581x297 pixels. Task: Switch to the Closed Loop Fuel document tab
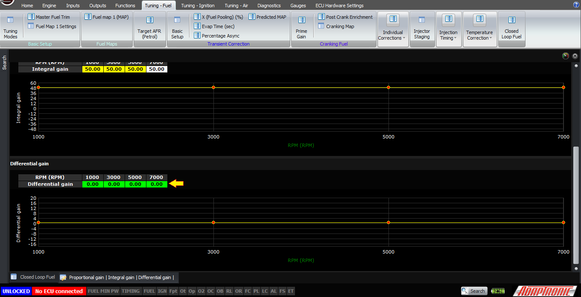[33, 277]
